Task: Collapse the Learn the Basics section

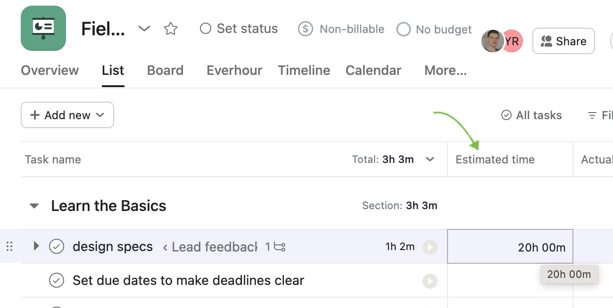Action: coord(34,206)
